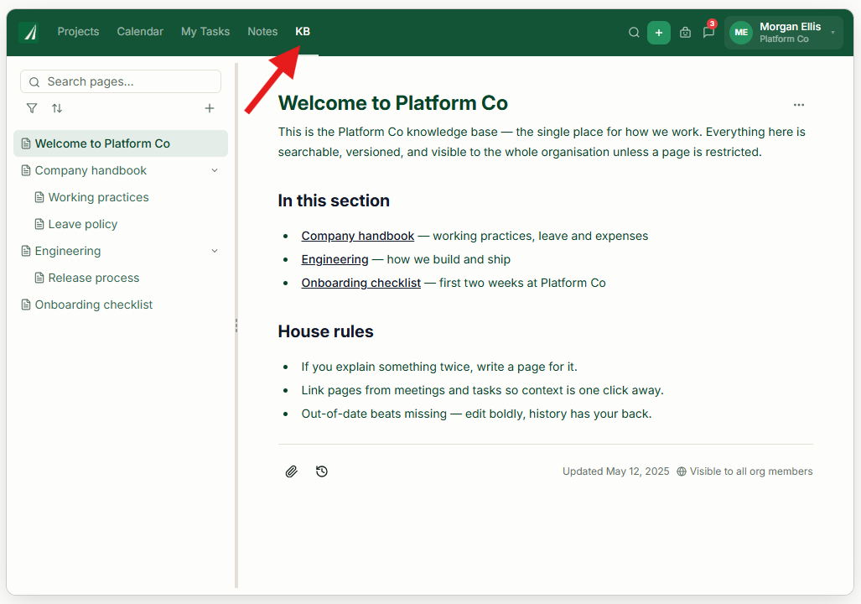Add a new page with plus icon
Image resolution: width=861 pixels, height=604 pixels.
(x=210, y=108)
